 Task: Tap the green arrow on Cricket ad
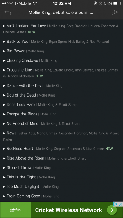(x=112, y=210)
